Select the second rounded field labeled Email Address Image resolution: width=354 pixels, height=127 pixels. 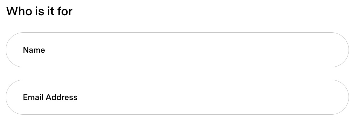pos(177,97)
